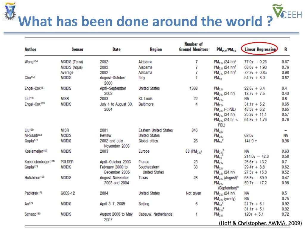This screenshot has width=305, height=229.
Task: Click regression '62.0τ'
Action: coord(249,135)
